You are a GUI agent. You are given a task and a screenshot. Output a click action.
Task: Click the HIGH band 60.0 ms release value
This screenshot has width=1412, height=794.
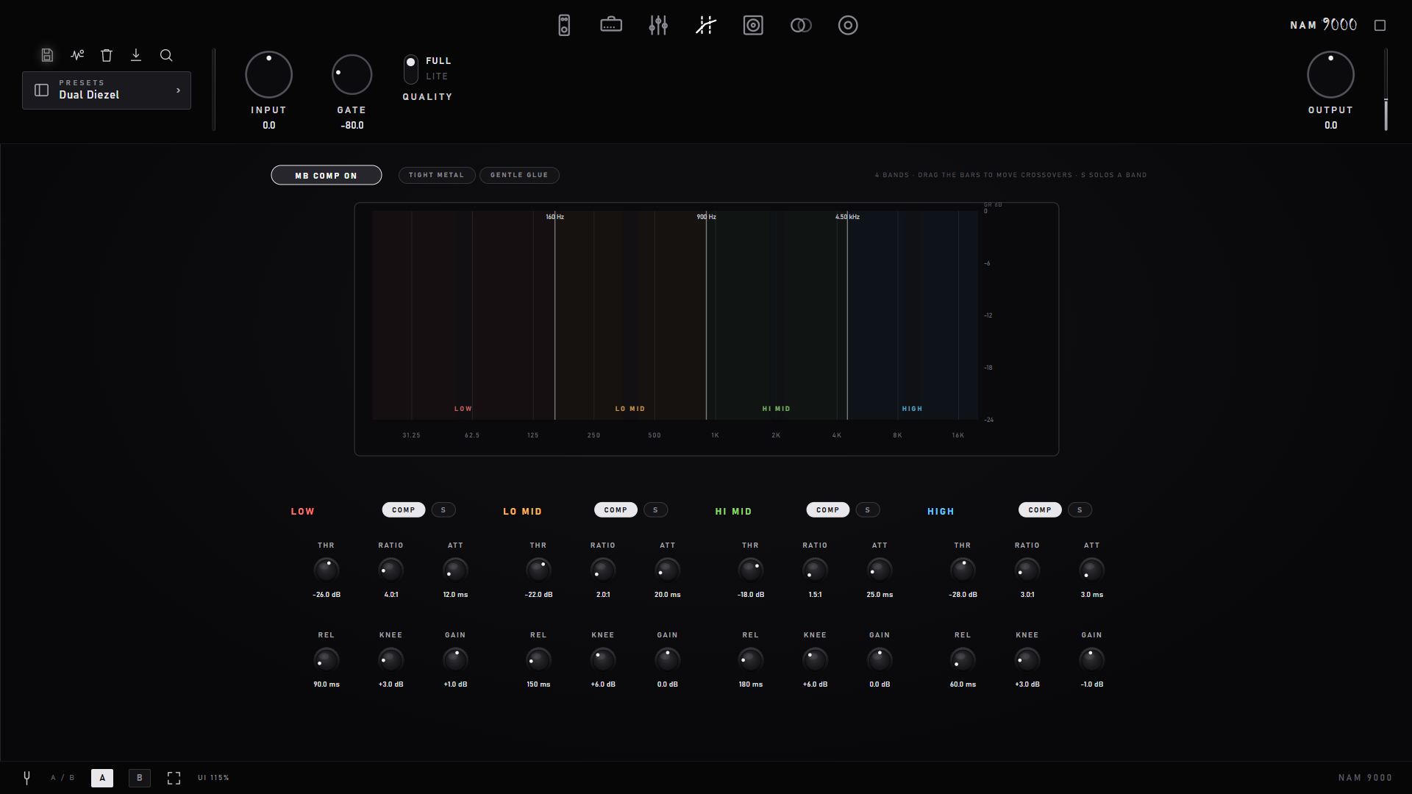[x=963, y=684]
